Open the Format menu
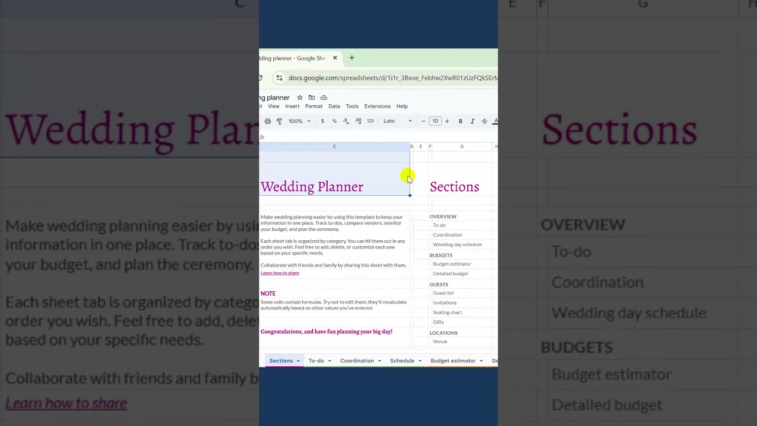 313,106
